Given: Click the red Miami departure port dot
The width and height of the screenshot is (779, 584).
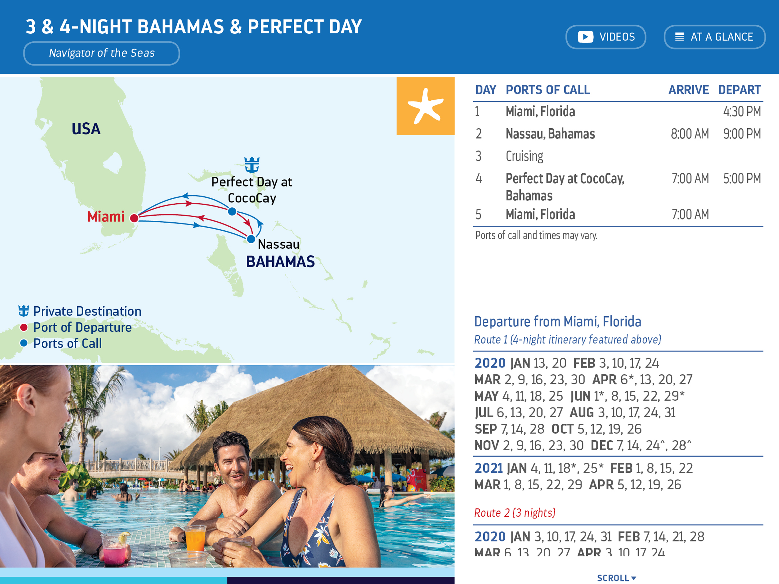Looking at the screenshot, I should point(134,218).
